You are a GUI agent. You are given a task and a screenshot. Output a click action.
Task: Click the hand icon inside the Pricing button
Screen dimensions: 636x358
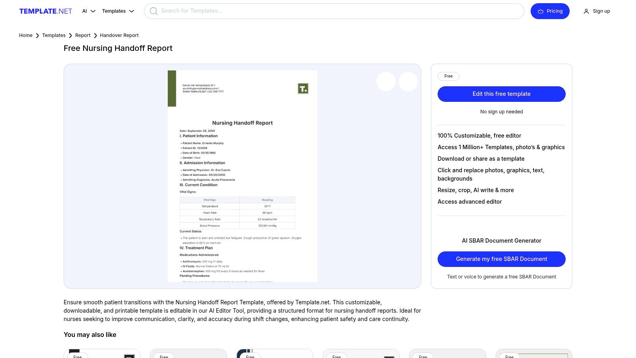[540, 11]
